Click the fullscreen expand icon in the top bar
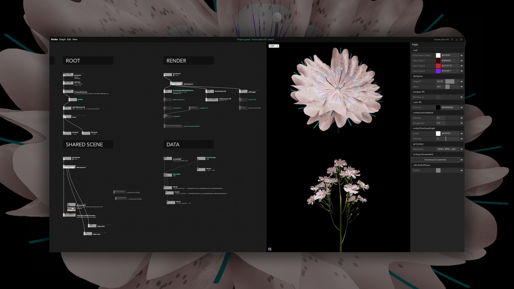 (x=461, y=39)
